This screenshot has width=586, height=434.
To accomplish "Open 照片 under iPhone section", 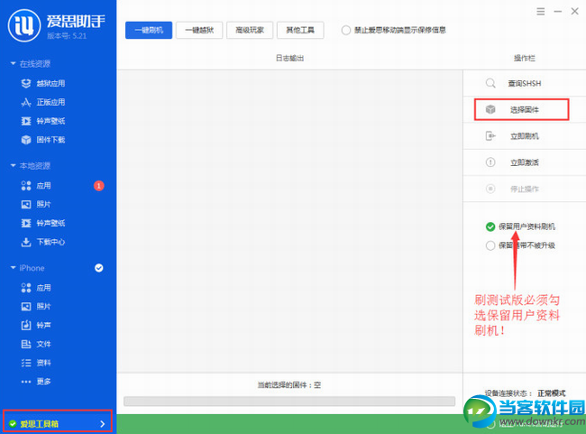I will [36, 307].
